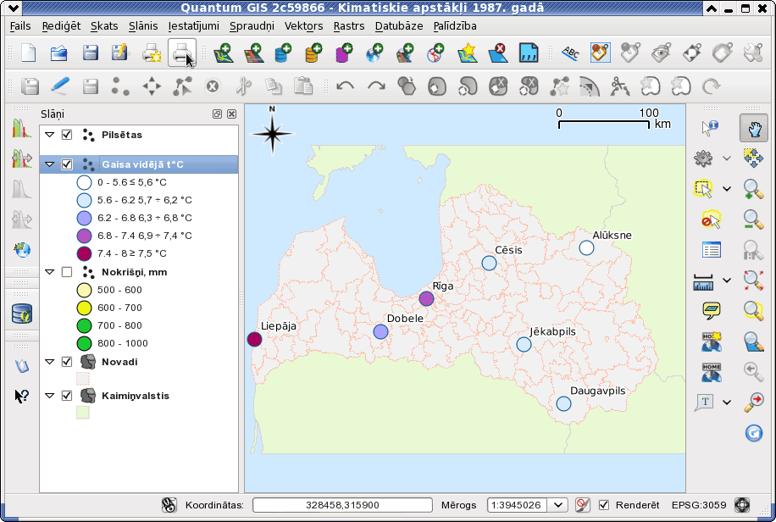Open the Print Composer printer icon
The width and height of the screenshot is (776, 522).
[181, 53]
